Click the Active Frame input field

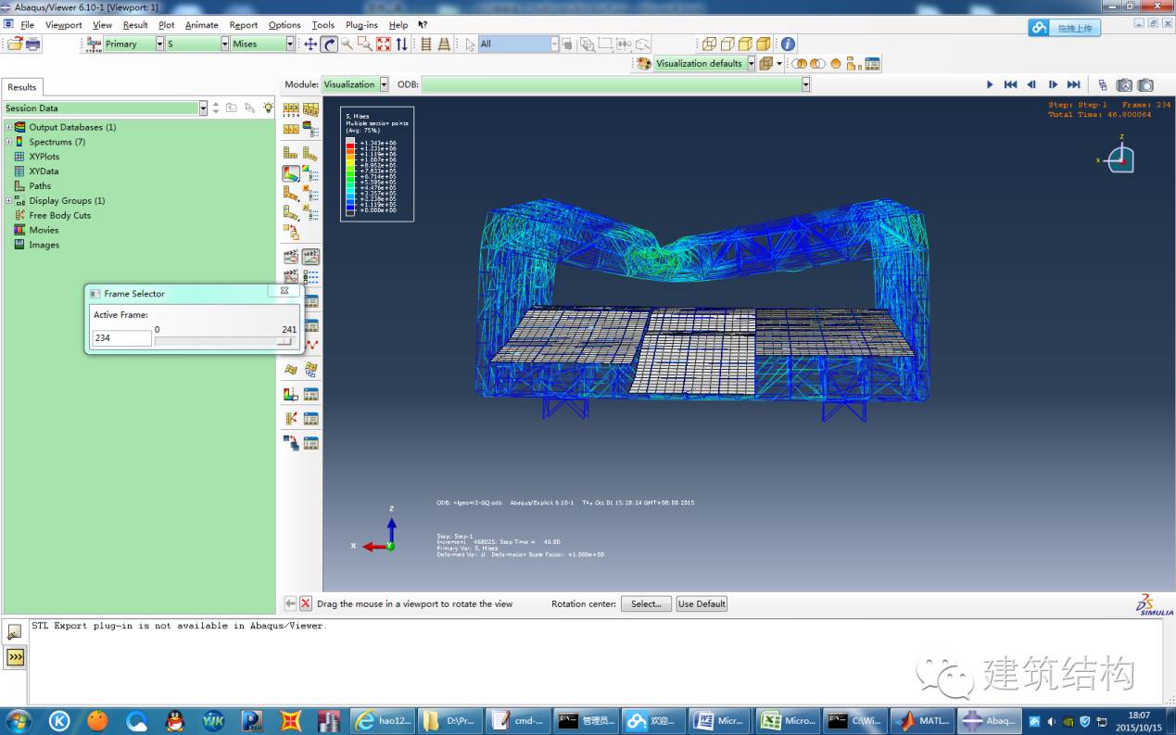[x=121, y=338]
